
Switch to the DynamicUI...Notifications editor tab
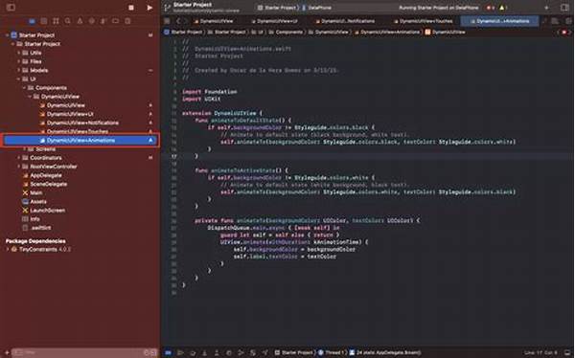[x=345, y=21]
